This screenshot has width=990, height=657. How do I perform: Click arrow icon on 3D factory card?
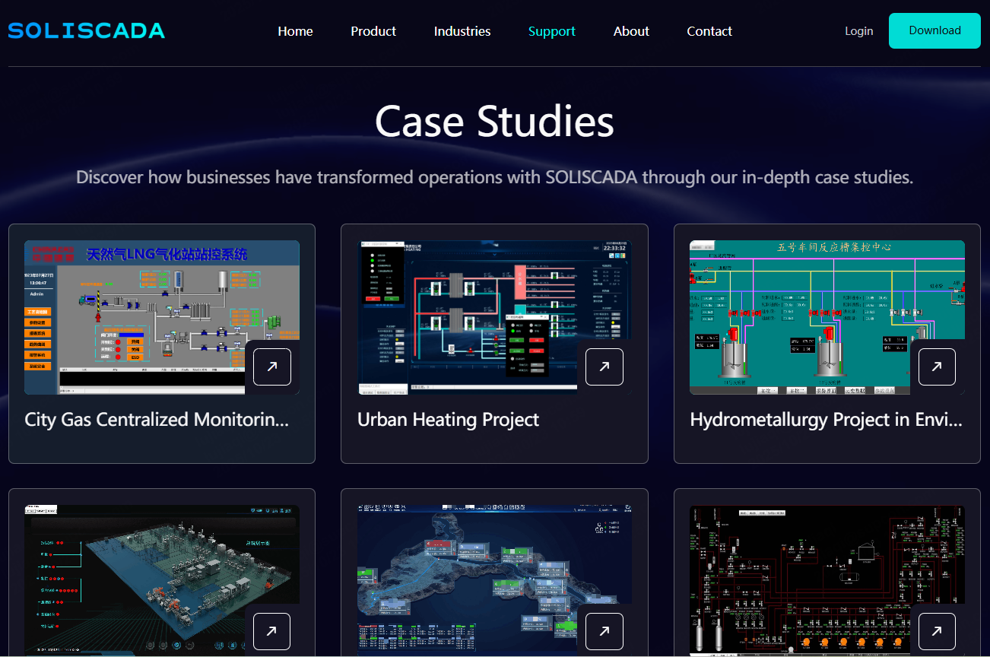tap(271, 631)
